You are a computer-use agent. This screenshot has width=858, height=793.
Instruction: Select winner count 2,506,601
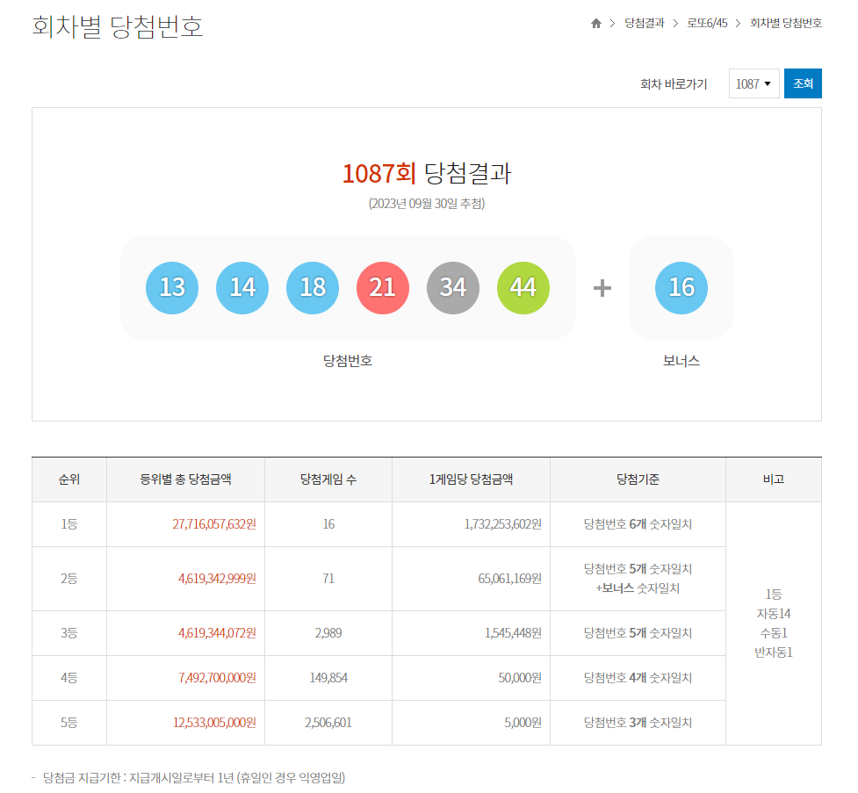(328, 723)
